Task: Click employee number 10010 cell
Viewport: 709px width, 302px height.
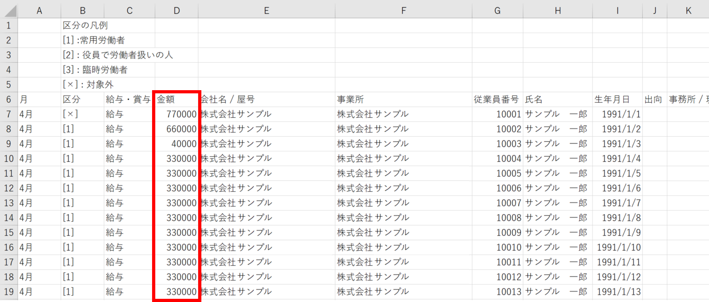Action: coord(497,247)
